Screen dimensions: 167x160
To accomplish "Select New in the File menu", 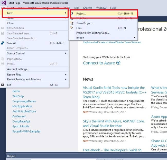I will pyautogui.click(x=35, y=13).
